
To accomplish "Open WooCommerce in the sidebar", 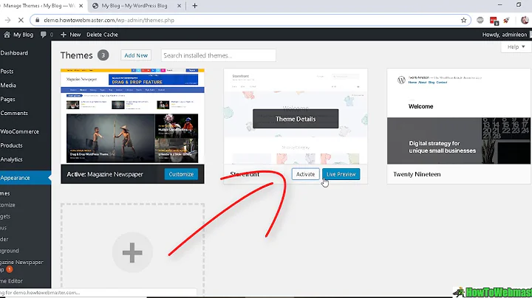I will coord(20,131).
